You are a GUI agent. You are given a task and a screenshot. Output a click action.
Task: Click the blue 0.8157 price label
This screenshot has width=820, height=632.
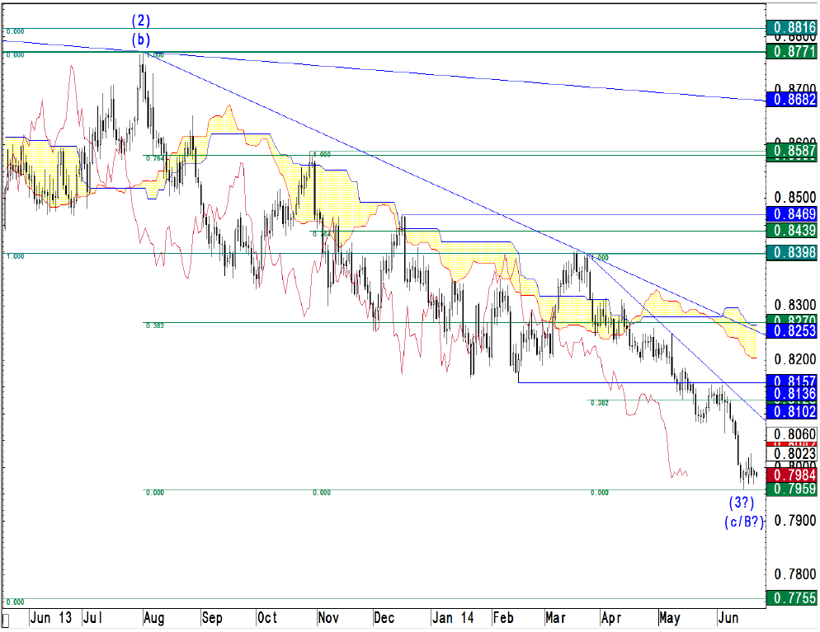(791, 382)
